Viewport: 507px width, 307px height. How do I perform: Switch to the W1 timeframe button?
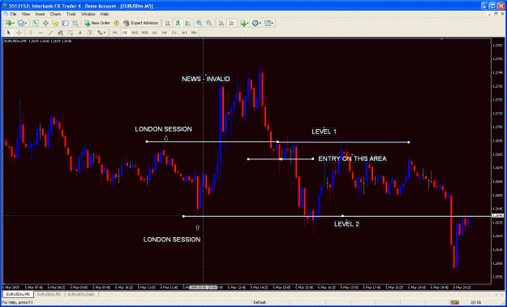184,32
